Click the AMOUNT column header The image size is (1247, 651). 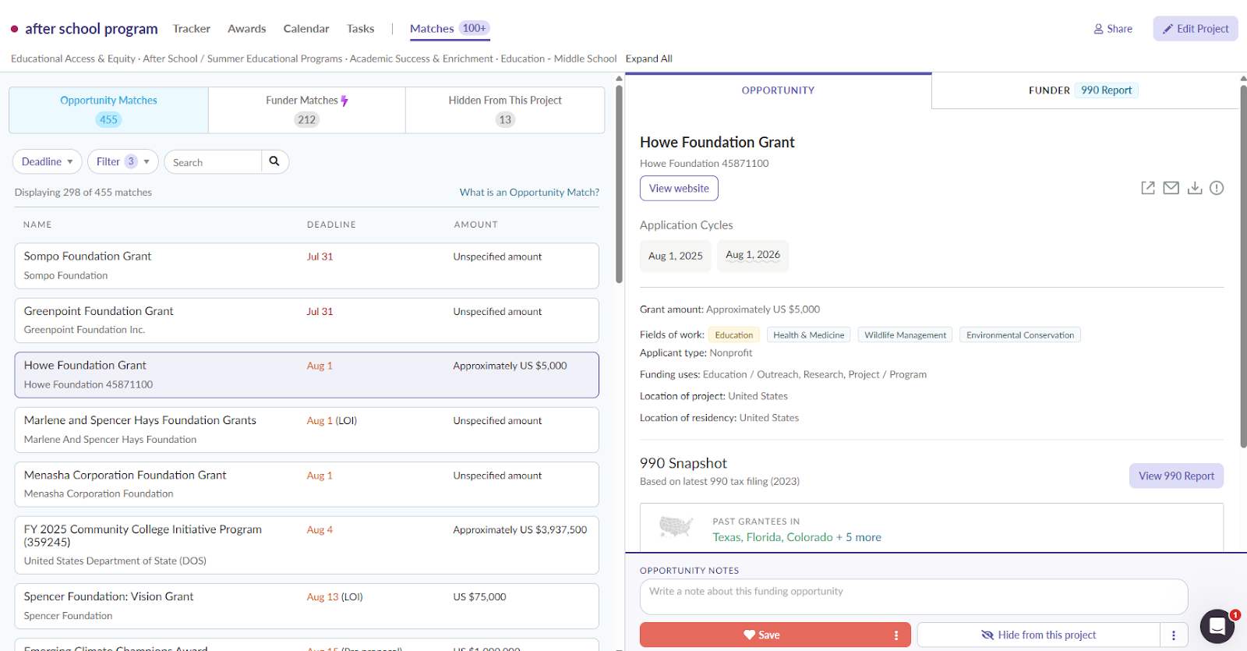point(475,225)
